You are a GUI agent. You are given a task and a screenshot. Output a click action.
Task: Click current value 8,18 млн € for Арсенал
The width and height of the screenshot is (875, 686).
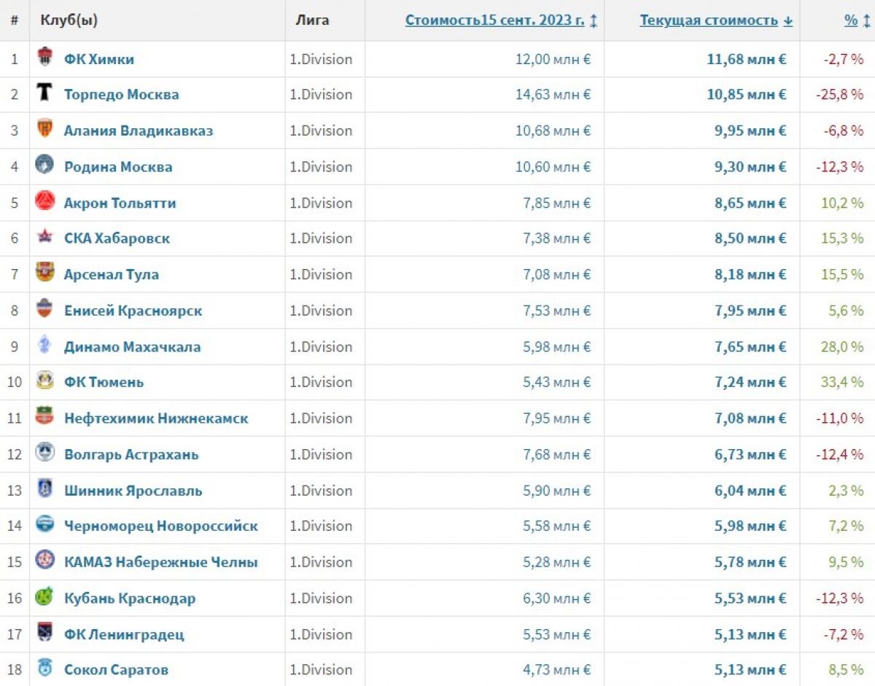pyautogui.click(x=750, y=275)
